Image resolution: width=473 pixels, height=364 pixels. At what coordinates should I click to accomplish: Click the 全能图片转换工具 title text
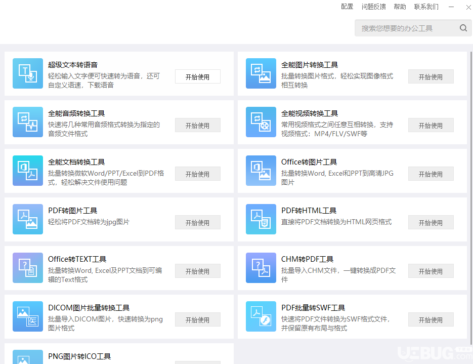[x=310, y=65]
